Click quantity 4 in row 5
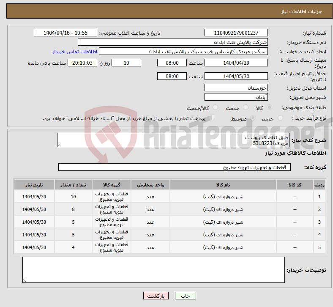The height and width of the screenshot is (307, 333). point(73,247)
